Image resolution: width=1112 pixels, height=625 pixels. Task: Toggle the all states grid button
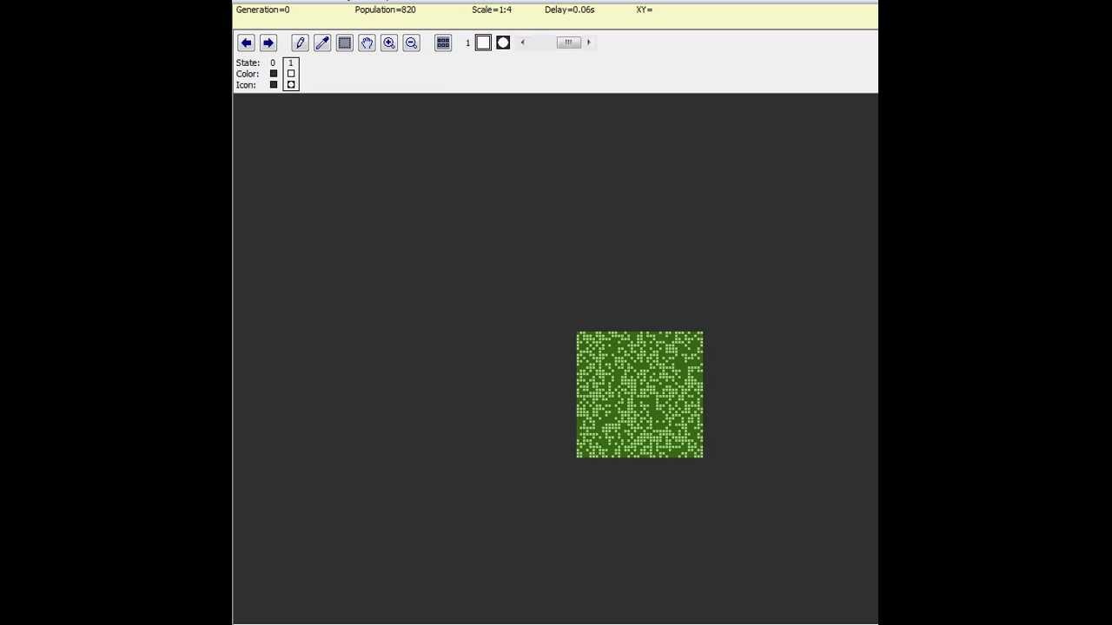coord(443,43)
